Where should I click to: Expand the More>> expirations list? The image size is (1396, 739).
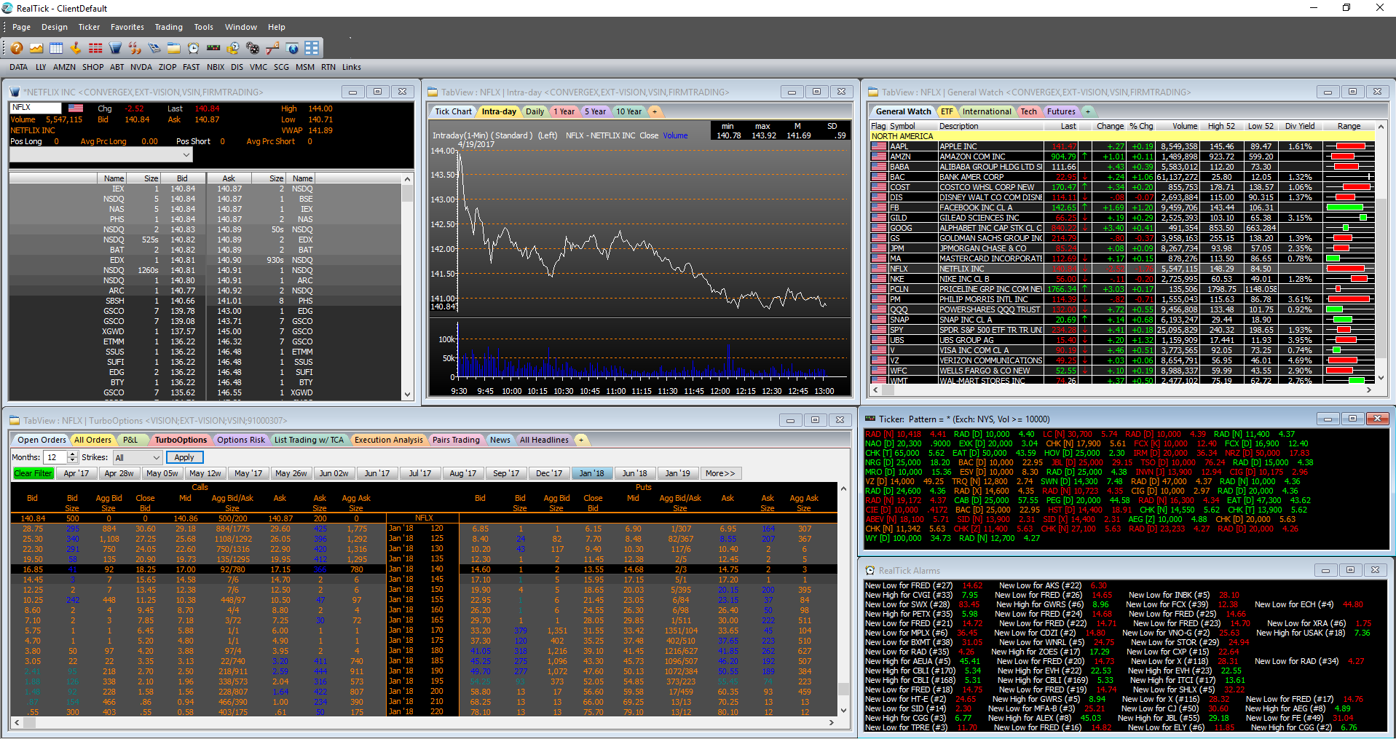point(720,473)
